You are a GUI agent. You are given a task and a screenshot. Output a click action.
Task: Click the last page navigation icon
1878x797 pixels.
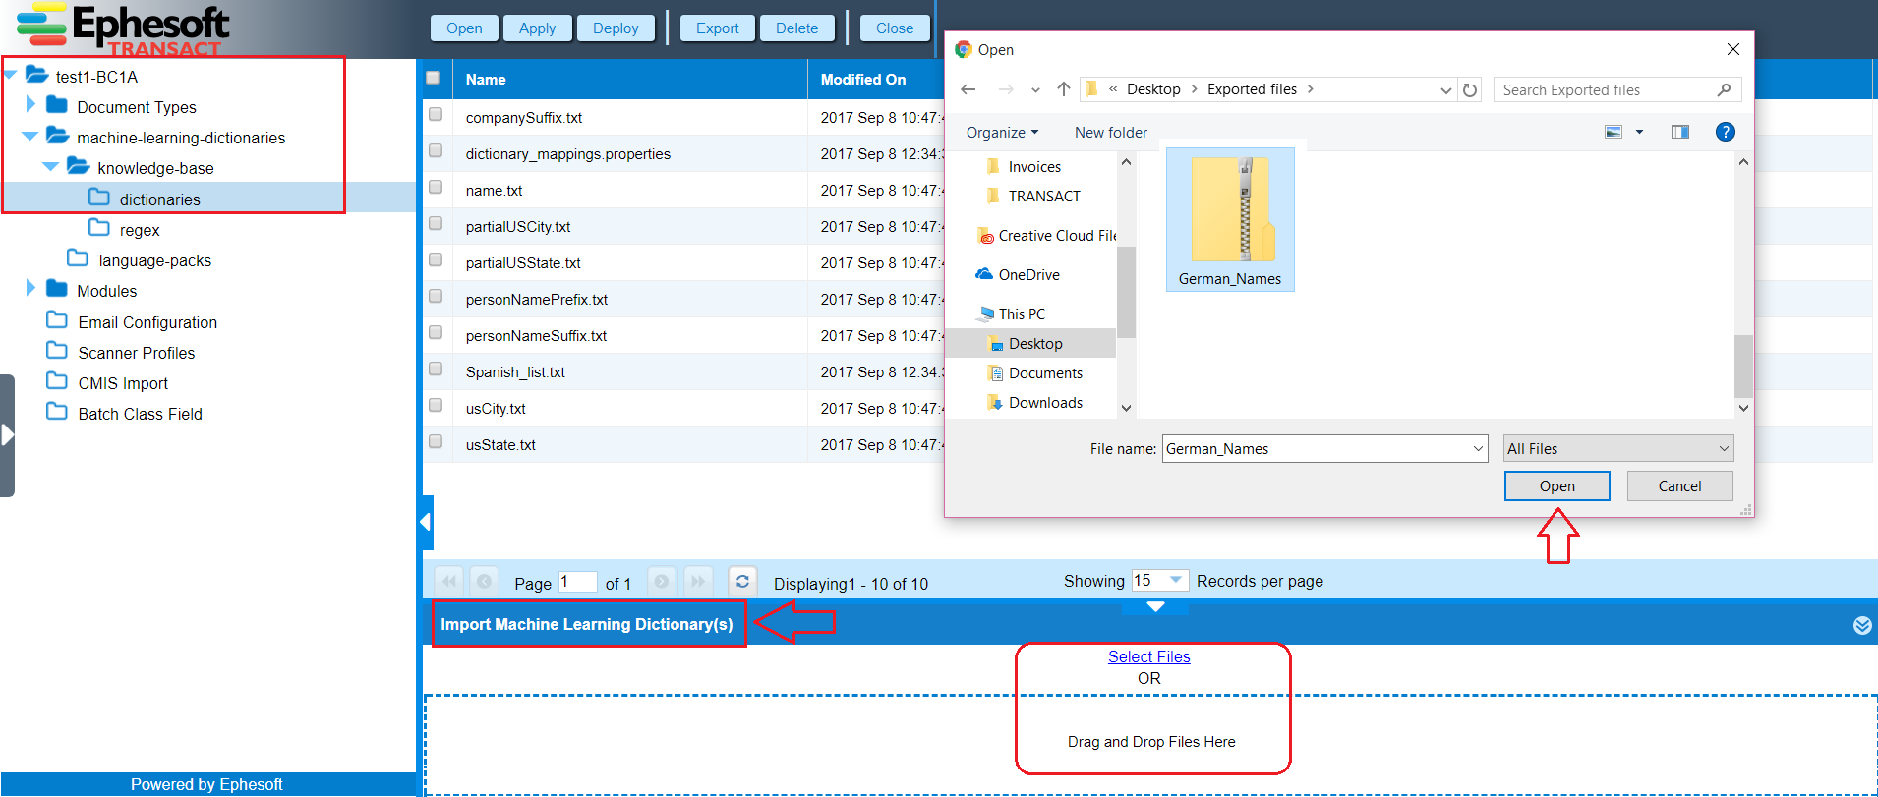pyautogui.click(x=698, y=581)
